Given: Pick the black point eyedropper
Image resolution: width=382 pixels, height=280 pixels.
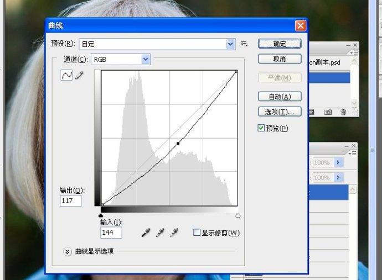Looking at the screenshot, I should [146, 233].
